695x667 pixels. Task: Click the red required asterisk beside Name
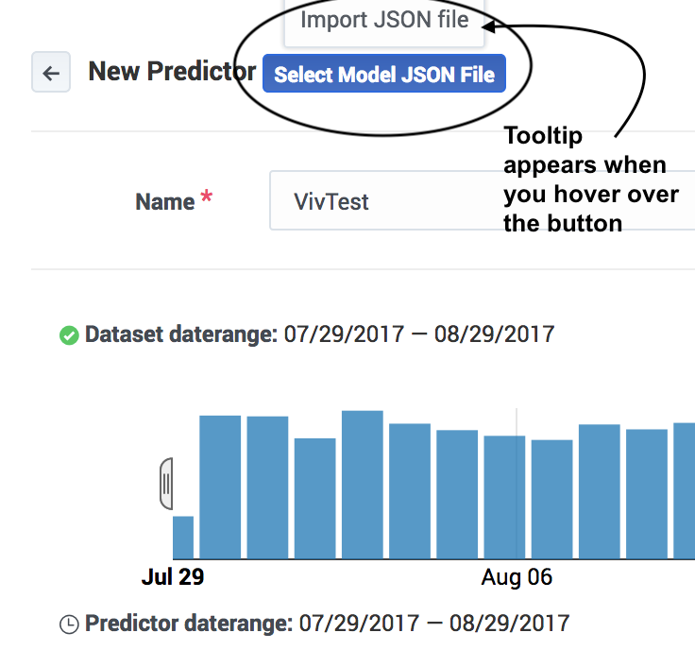point(206,198)
